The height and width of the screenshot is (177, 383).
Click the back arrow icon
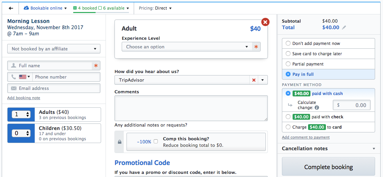11,8
